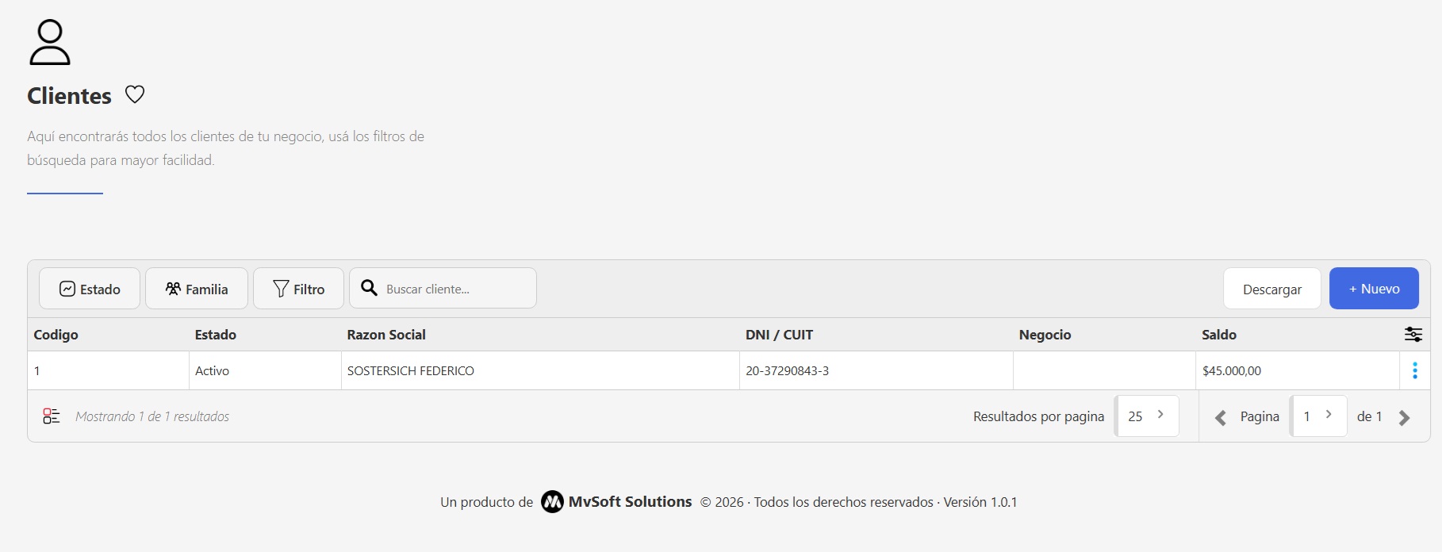The image size is (1442, 552).
Task: Expand the results per page selector showing 25
Action: pyautogui.click(x=1146, y=416)
